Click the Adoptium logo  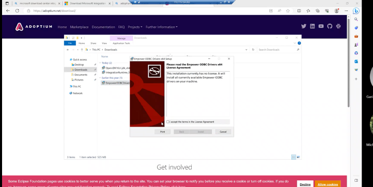point(34,27)
